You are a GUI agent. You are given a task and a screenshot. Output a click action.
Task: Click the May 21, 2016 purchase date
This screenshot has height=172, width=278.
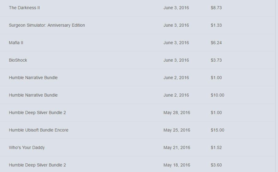pos(177,147)
